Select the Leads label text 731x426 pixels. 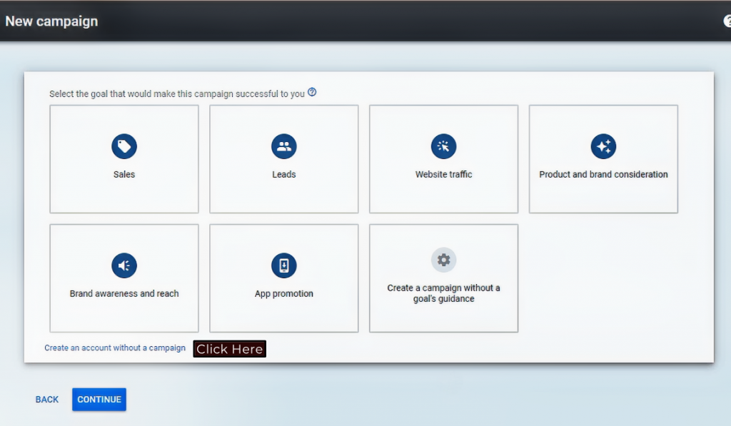pos(284,174)
